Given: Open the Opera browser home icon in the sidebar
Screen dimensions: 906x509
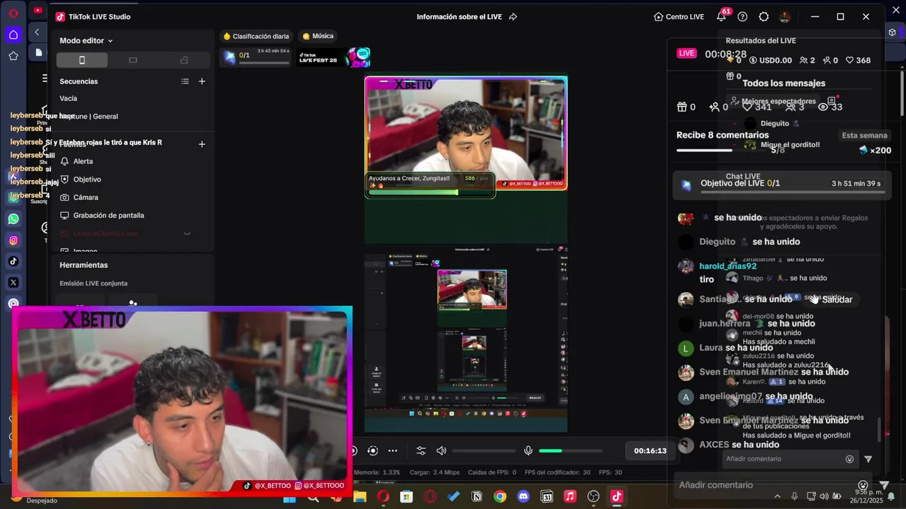Looking at the screenshot, I should [13, 34].
